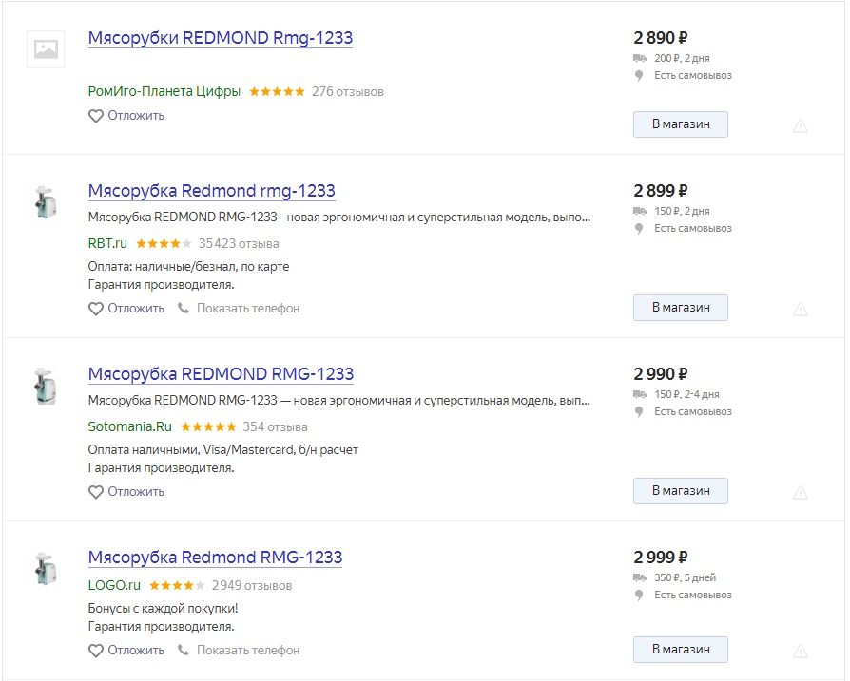Click the heart icon for LOGO.ru offer
Viewport: 850px width, 681px height.
pos(95,651)
